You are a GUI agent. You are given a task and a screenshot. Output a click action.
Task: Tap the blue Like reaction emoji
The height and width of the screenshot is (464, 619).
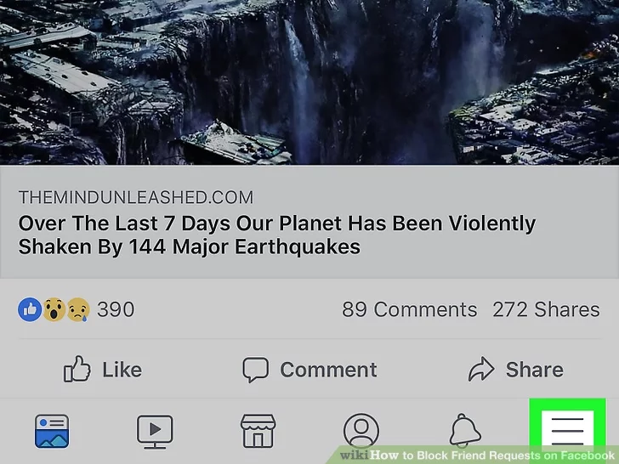30,309
